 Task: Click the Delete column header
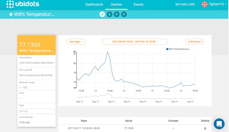click(x=205, y=121)
